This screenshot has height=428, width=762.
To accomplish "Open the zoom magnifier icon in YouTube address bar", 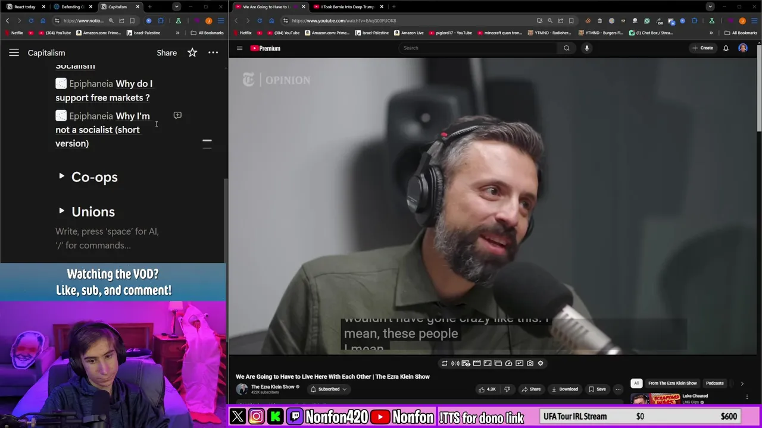I will click(549, 21).
